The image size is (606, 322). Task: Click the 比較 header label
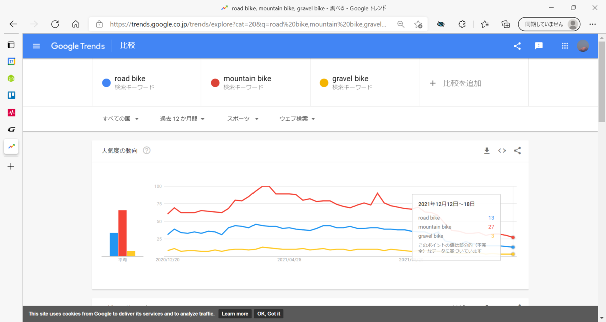[127, 46]
